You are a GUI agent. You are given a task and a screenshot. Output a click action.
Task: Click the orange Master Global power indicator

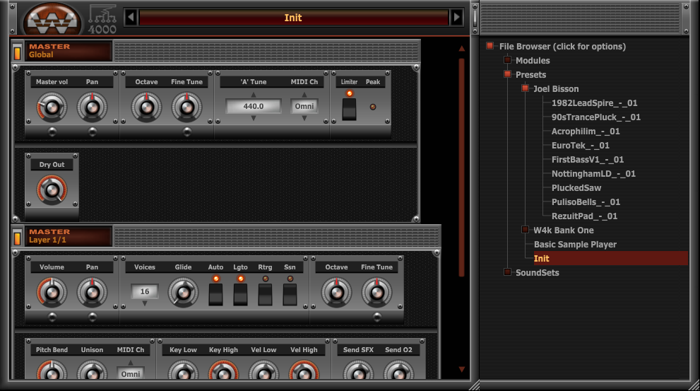click(x=18, y=52)
